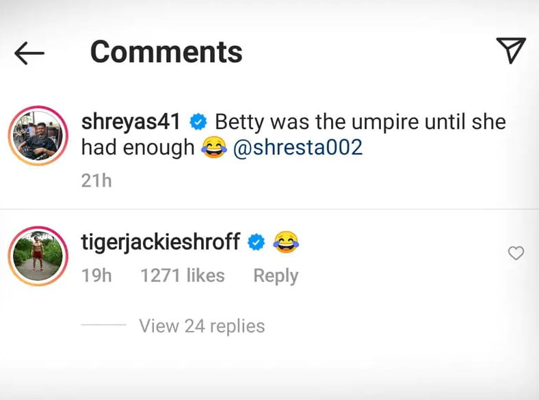
Task: Show the 1271 likes list
Action: 182,276
